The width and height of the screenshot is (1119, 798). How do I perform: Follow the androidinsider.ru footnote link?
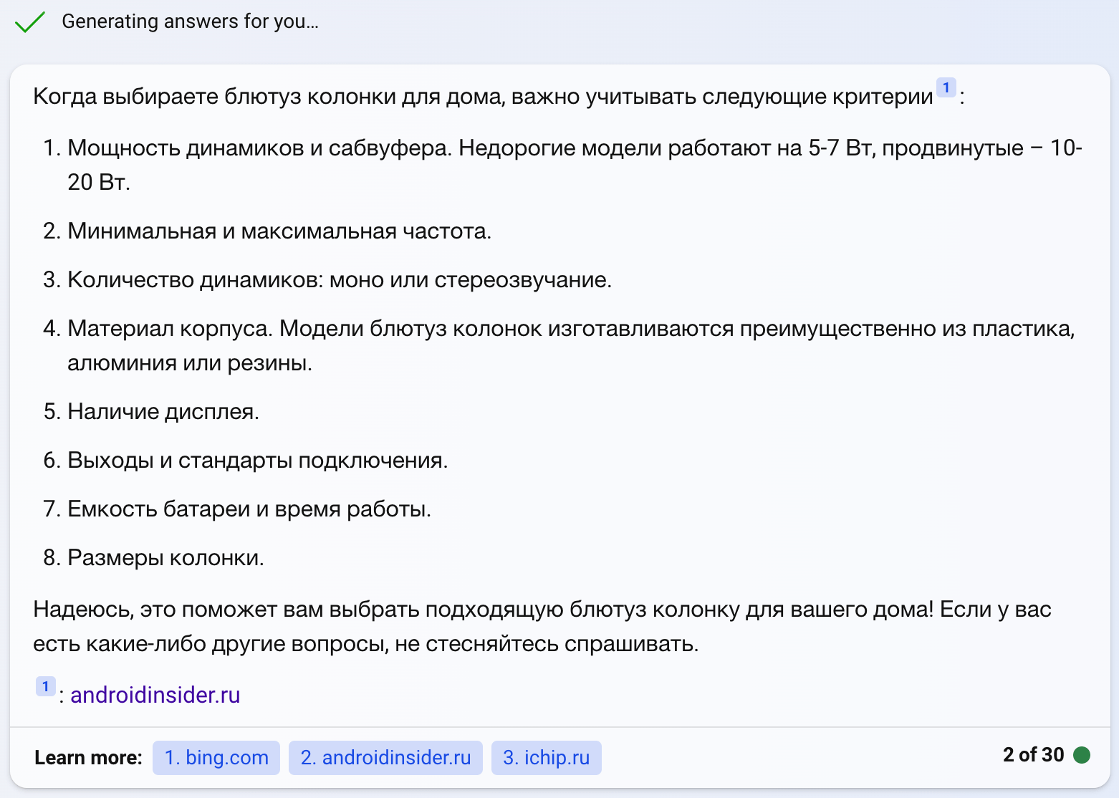tap(155, 694)
